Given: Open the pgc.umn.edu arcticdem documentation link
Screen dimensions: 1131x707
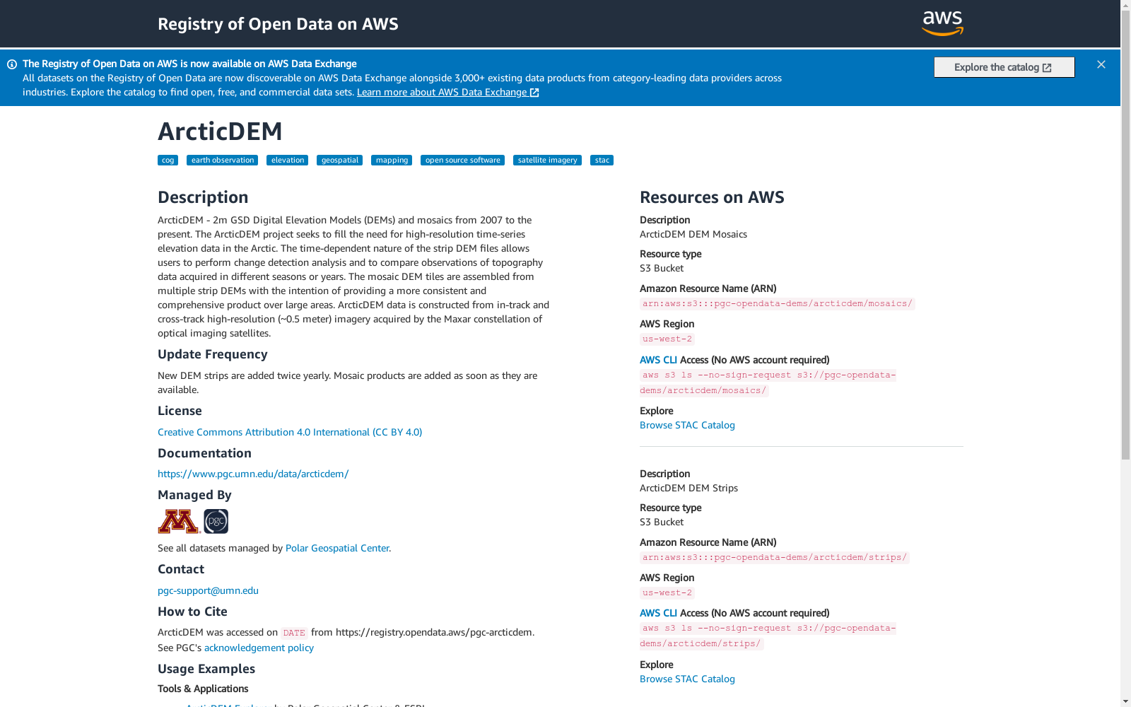Looking at the screenshot, I should [253, 474].
